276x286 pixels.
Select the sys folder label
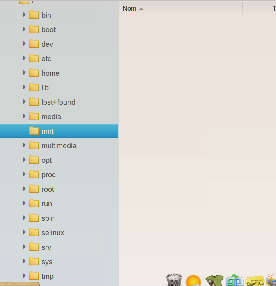point(47,262)
